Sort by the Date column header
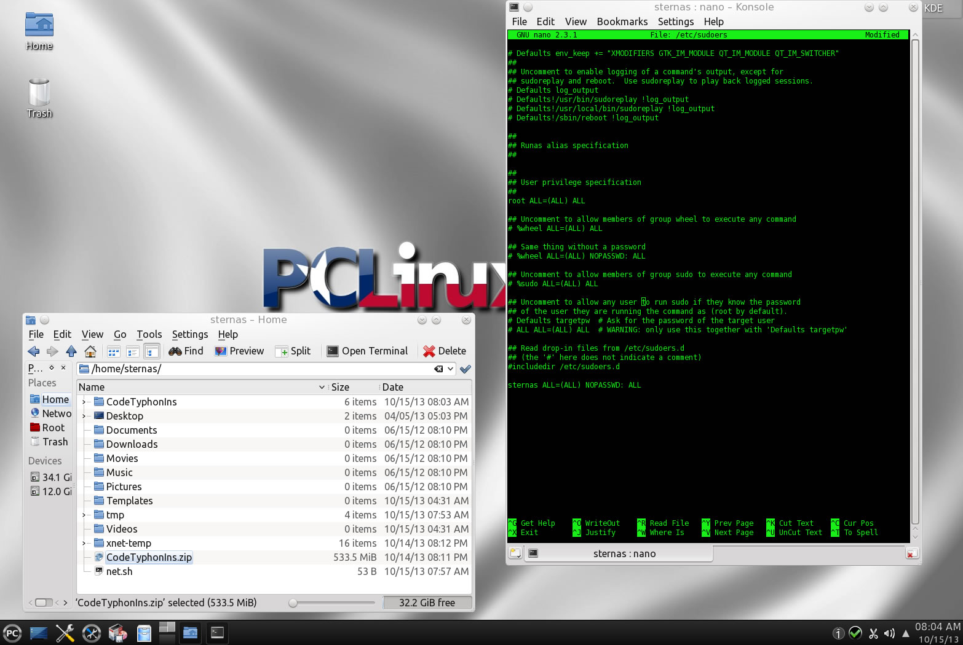The image size is (963, 645). tap(425, 388)
